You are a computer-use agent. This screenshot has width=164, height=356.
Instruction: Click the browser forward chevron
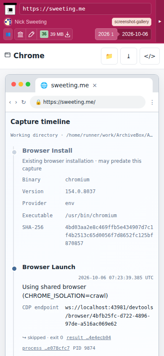click(x=16, y=102)
